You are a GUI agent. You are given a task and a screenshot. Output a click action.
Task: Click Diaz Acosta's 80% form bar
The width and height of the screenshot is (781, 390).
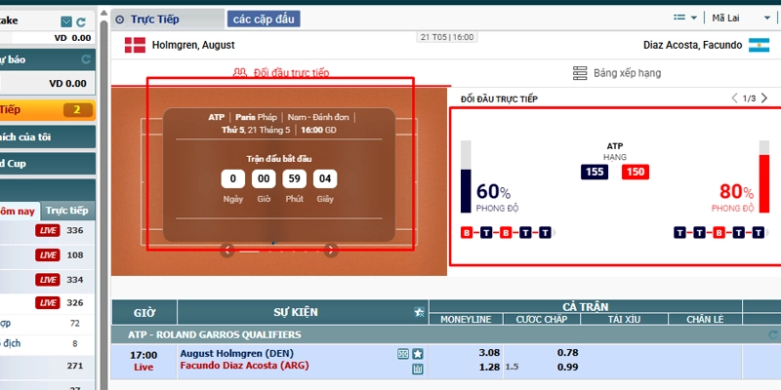coord(764,176)
